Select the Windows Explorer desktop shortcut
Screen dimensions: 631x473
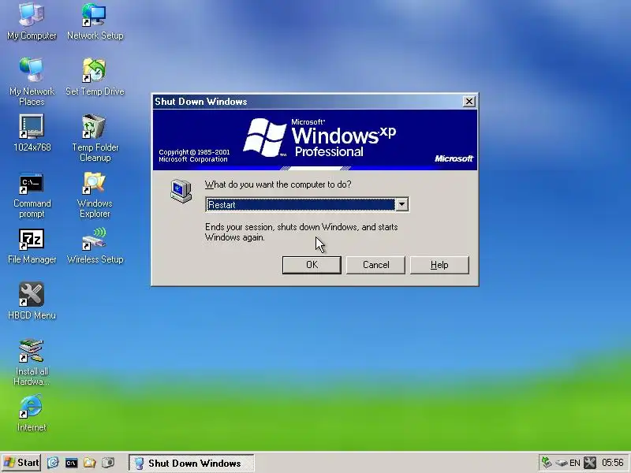pos(95,195)
